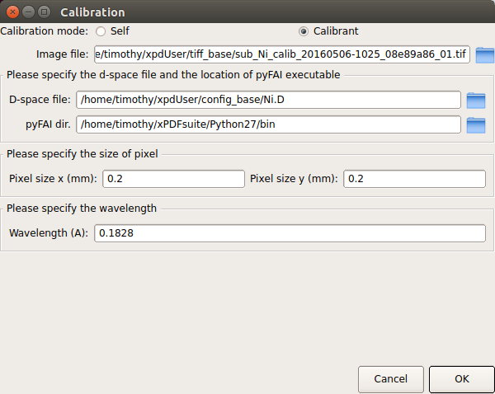Screen dimensions: 495x394
Task: Browse for pyFAI directory folder icon
Action: pos(476,125)
